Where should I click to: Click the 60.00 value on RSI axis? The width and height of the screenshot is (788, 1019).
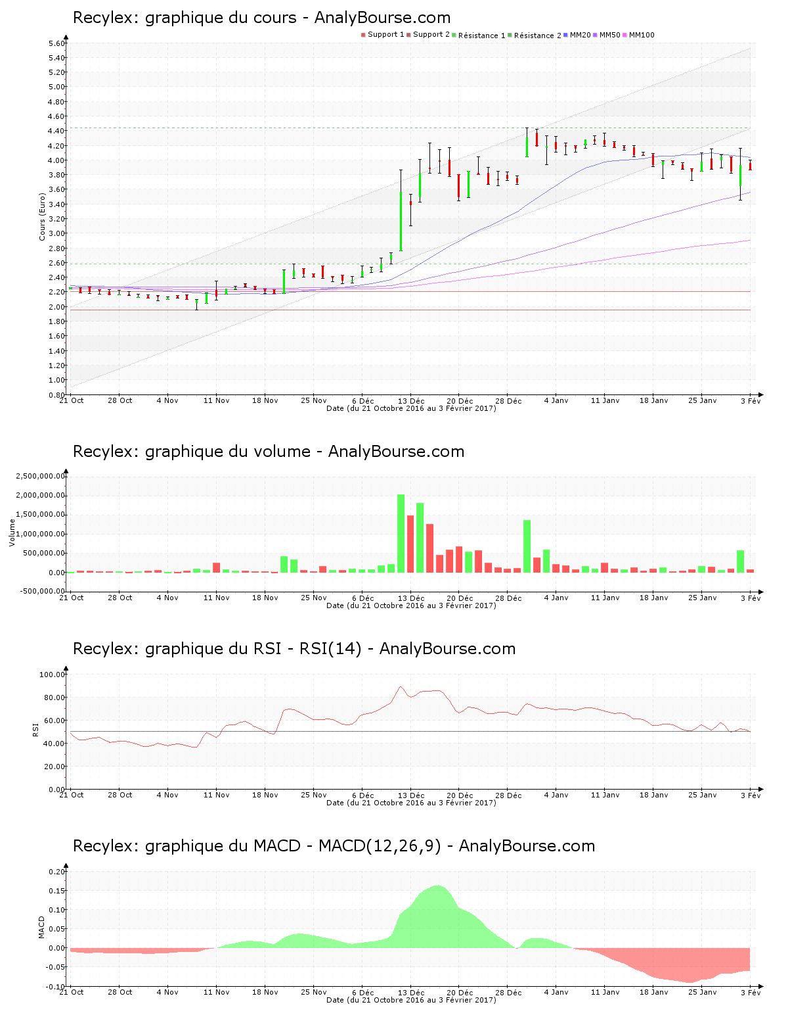tap(55, 721)
